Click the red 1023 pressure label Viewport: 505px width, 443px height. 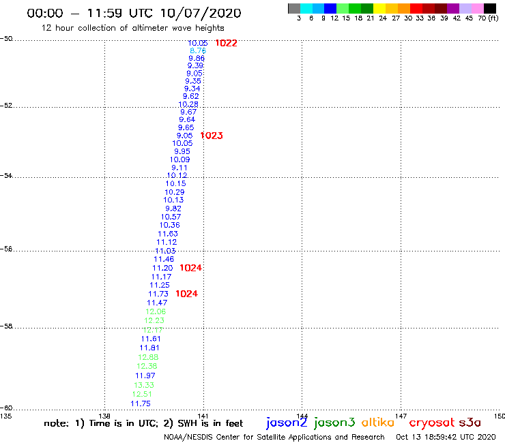[x=212, y=136]
